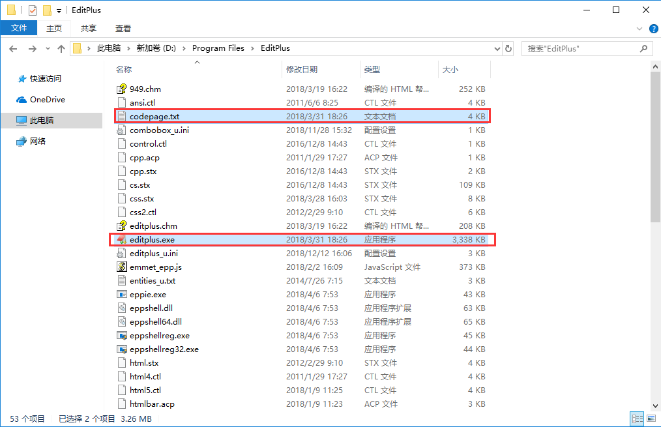
Task: Click the eppie.exe application icon
Action: click(x=121, y=294)
